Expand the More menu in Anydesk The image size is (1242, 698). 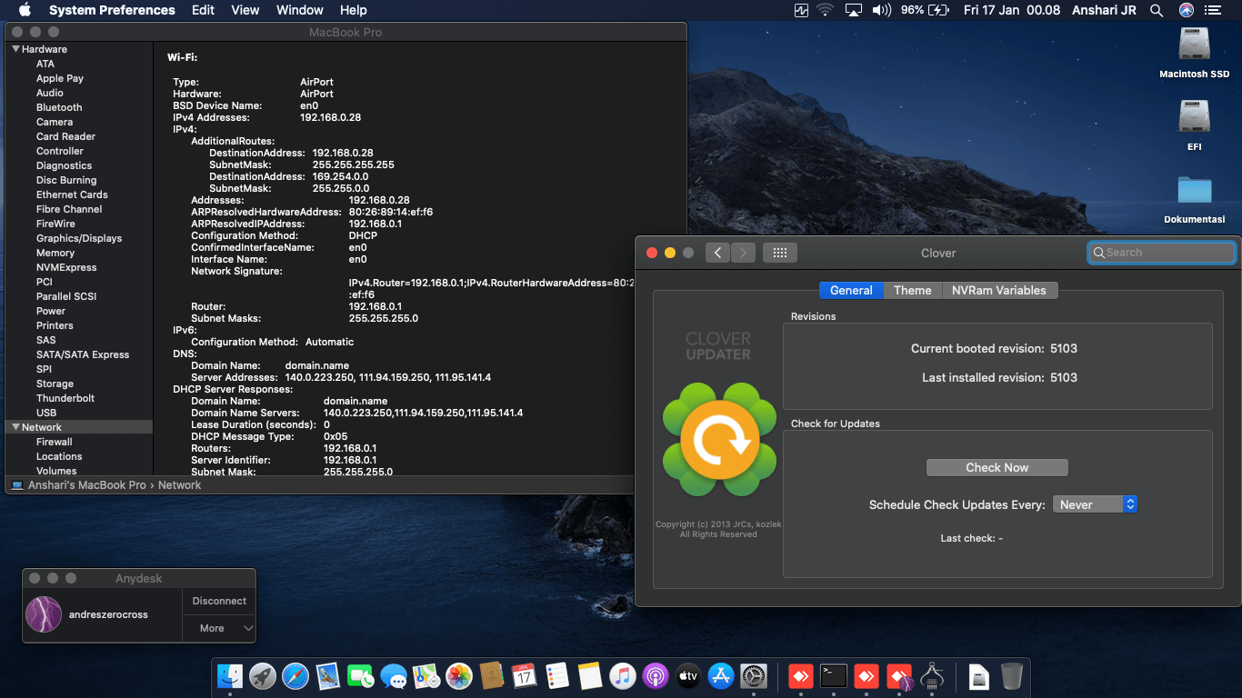219,628
